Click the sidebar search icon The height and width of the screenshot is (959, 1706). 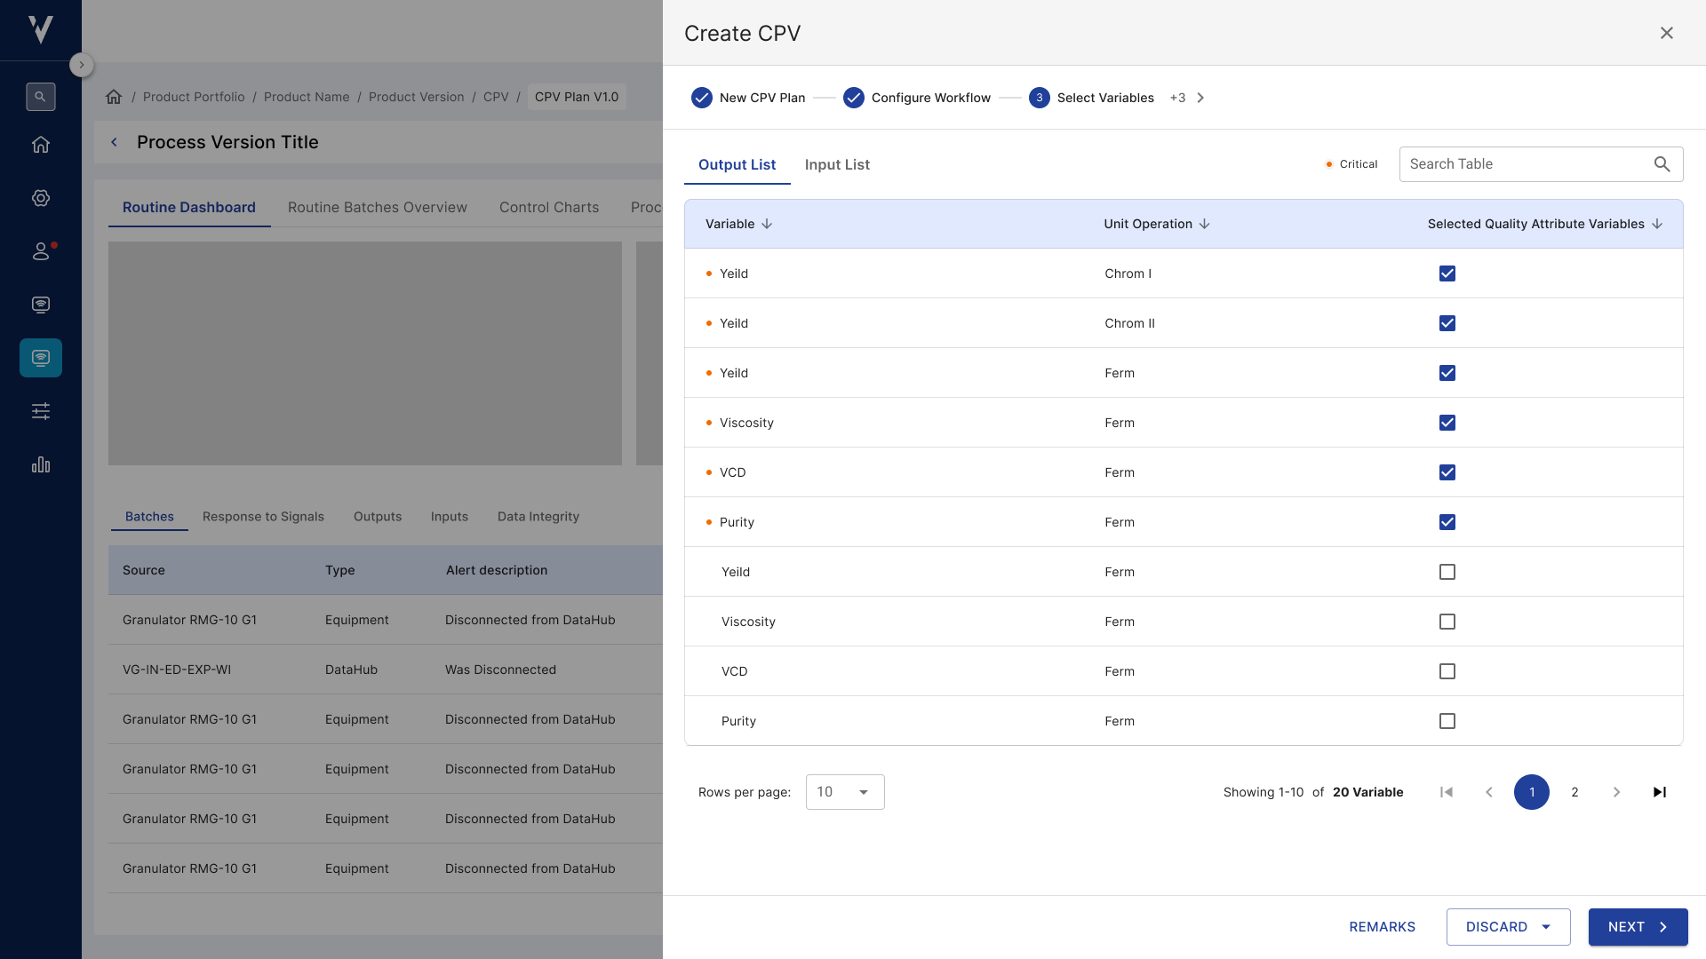[41, 97]
